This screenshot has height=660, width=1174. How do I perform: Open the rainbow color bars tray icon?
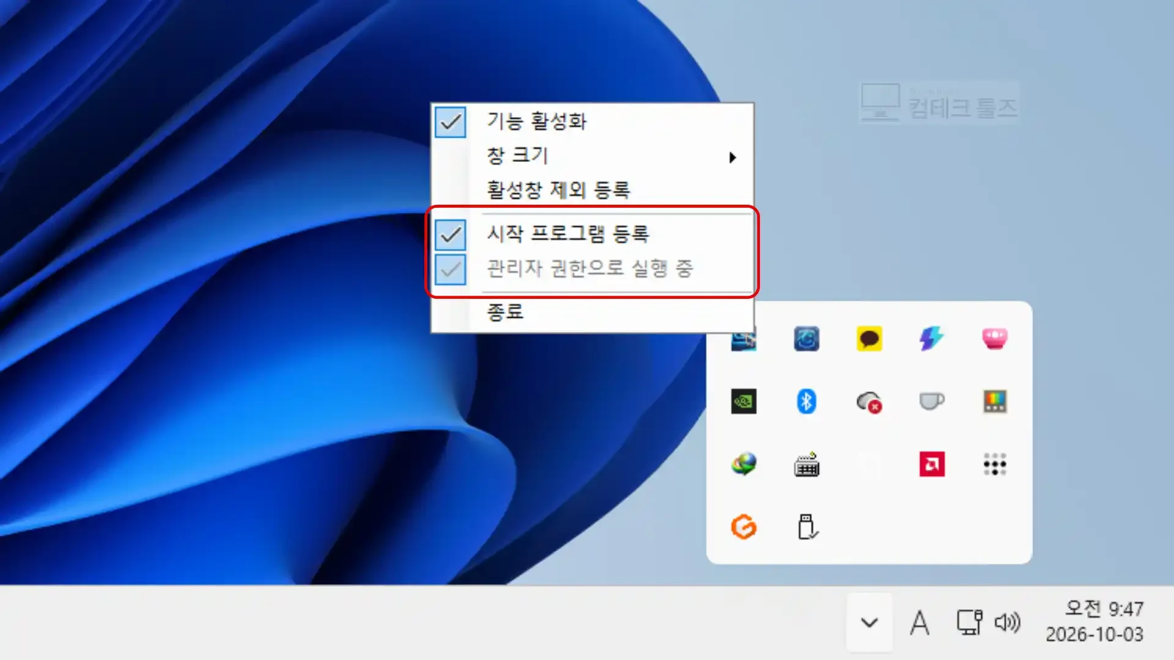click(995, 402)
